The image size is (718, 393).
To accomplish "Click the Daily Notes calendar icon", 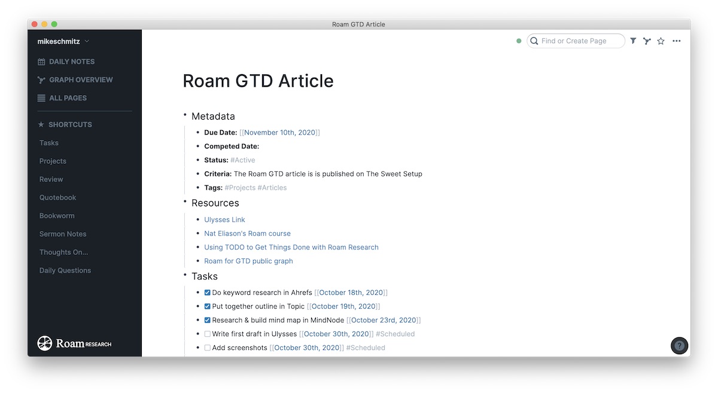I will [41, 62].
